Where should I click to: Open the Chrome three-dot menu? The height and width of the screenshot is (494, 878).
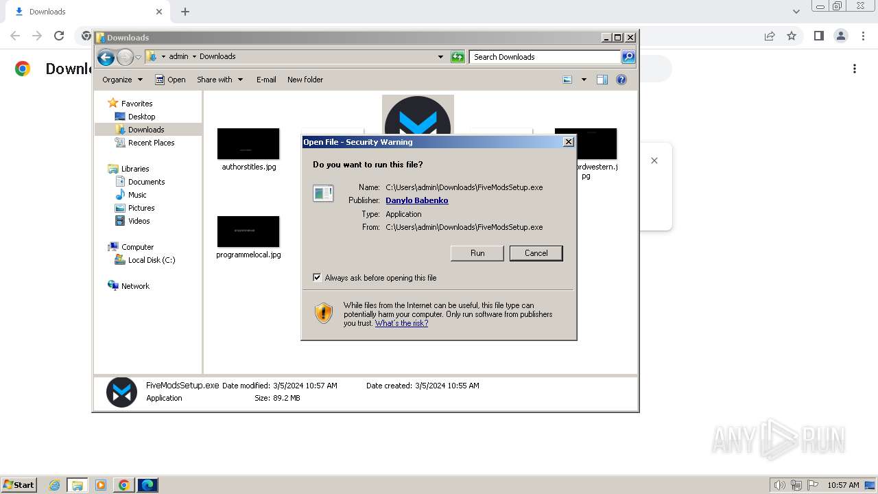[864, 36]
